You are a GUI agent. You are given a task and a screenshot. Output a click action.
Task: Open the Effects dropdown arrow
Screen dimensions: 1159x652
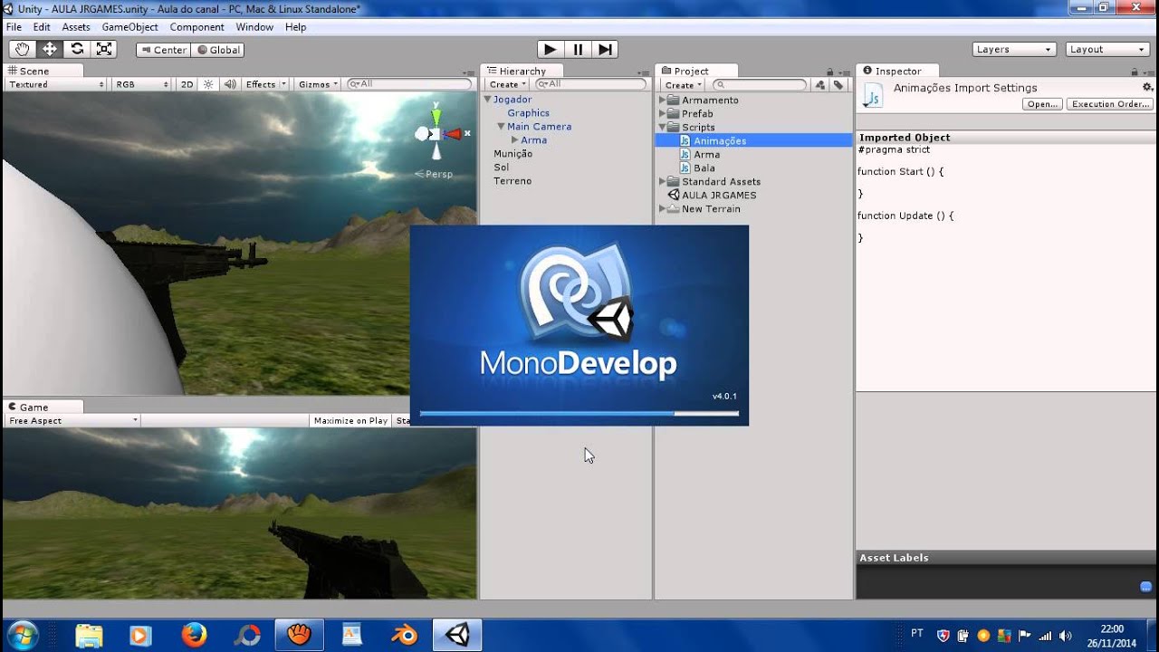(x=283, y=84)
